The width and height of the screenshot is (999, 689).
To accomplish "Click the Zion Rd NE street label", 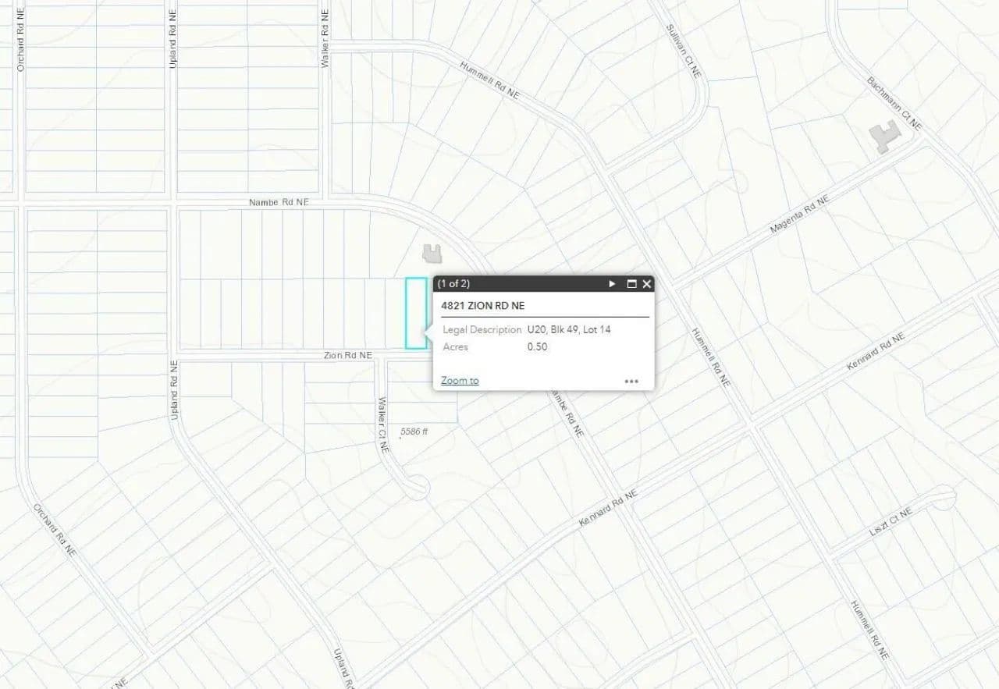I will (348, 356).
